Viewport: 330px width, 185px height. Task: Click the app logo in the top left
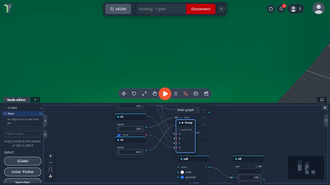[8, 8]
